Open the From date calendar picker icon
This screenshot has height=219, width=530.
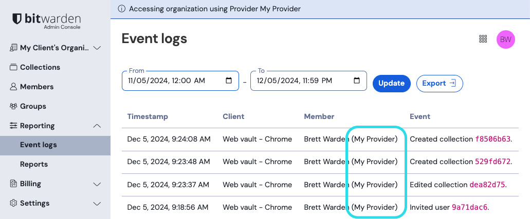pos(229,81)
